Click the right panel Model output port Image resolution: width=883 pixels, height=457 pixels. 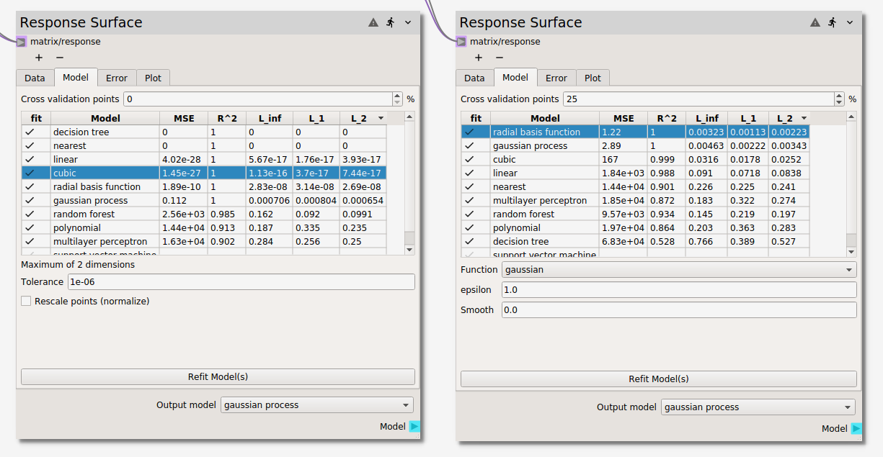(x=856, y=429)
